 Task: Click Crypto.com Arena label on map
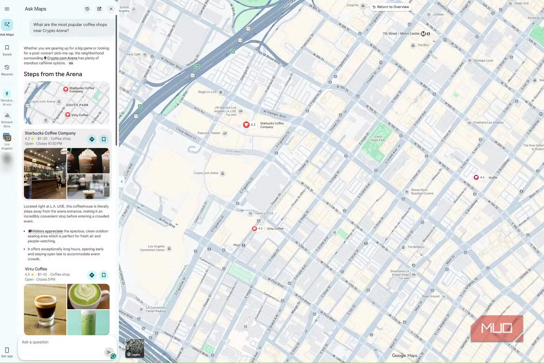point(206,173)
